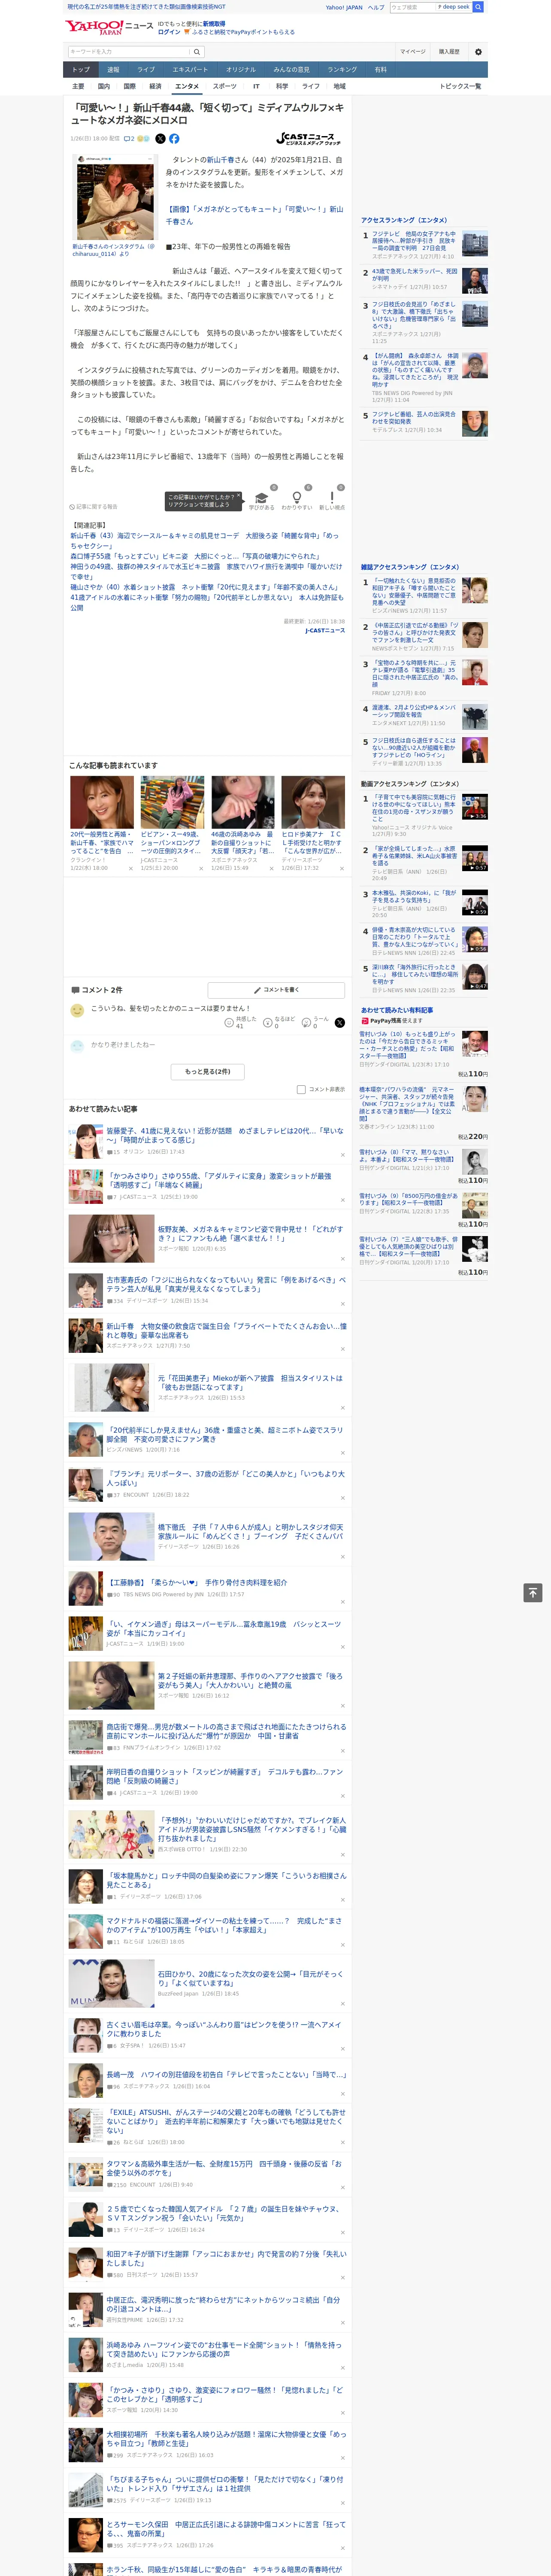Click the Yahoo! JAPAN news logo
Screen dimensions: 551x2576
(x=109, y=27)
